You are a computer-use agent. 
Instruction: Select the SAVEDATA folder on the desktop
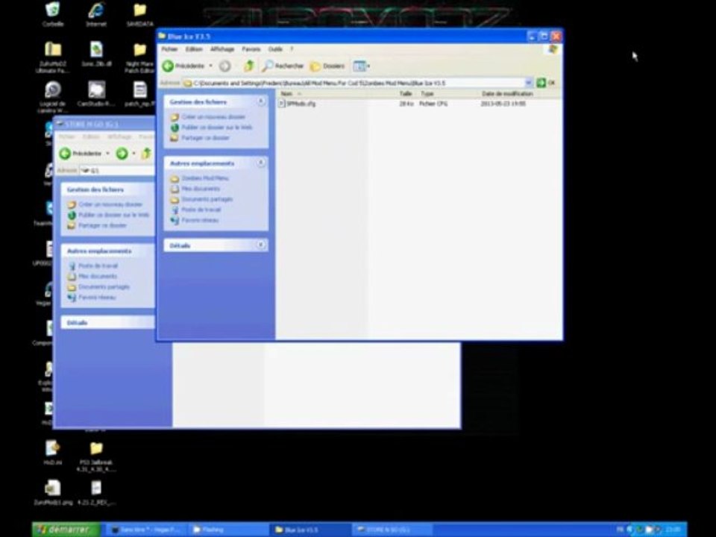click(x=139, y=13)
